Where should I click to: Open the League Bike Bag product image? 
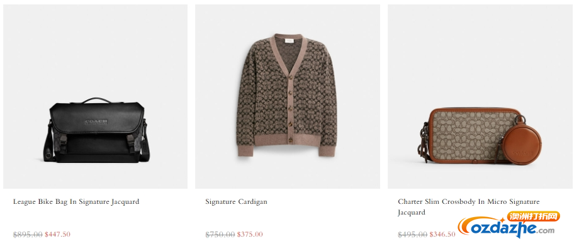coord(96,97)
